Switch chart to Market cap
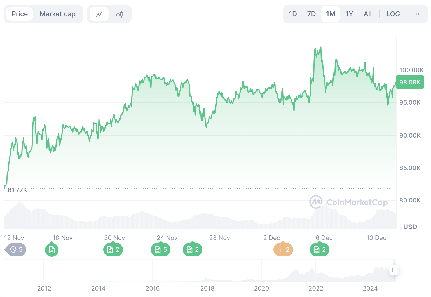 click(58, 14)
